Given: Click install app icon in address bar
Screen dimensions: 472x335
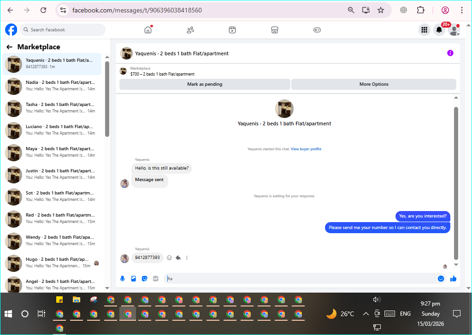Looking at the screenshot, I should (x=366, y=10).
